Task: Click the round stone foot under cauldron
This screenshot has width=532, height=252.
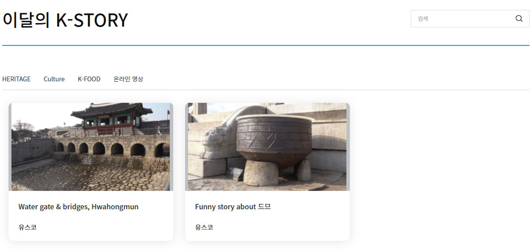Action: click(x=261, y=172)
